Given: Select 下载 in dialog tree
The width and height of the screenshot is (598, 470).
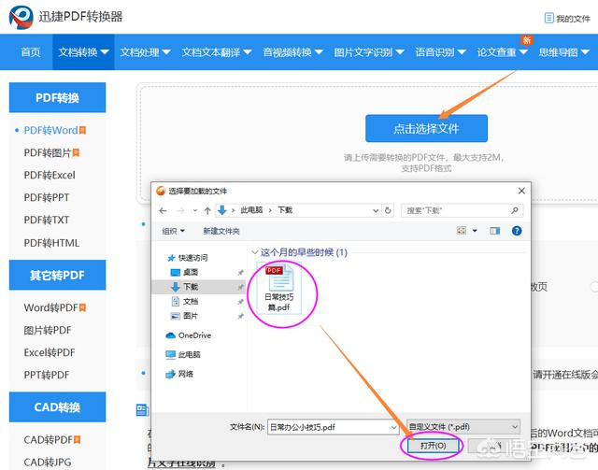Looking at the screenshot, I should (x=191, y=287).
